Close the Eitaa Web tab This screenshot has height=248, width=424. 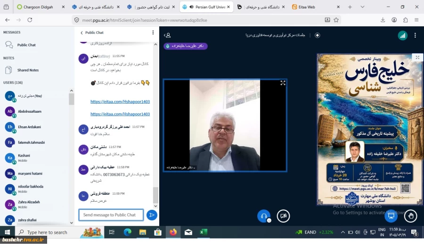(x=338, y=7)
